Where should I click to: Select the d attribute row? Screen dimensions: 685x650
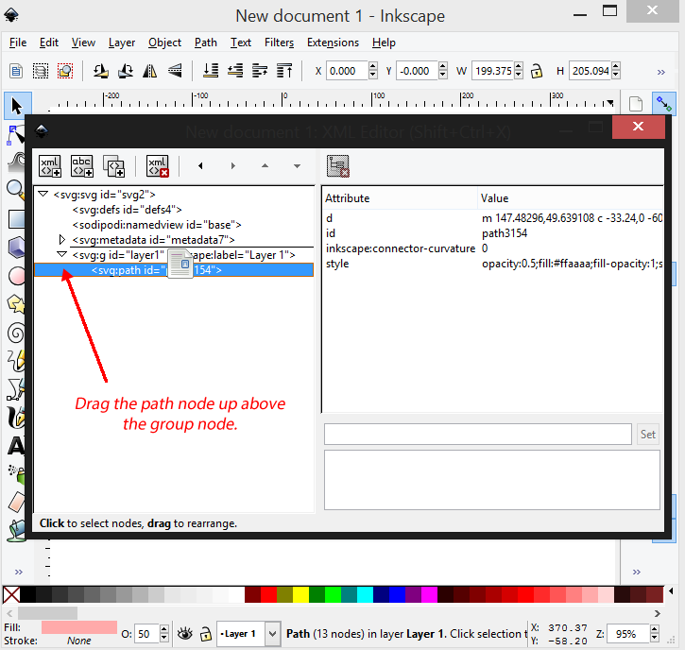[x=492, y=218]
